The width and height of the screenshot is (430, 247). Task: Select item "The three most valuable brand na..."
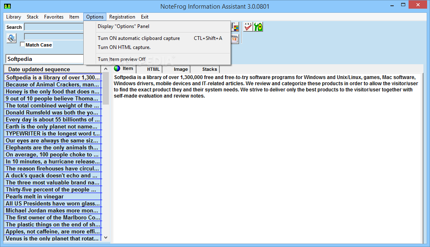tap(53, 183)
